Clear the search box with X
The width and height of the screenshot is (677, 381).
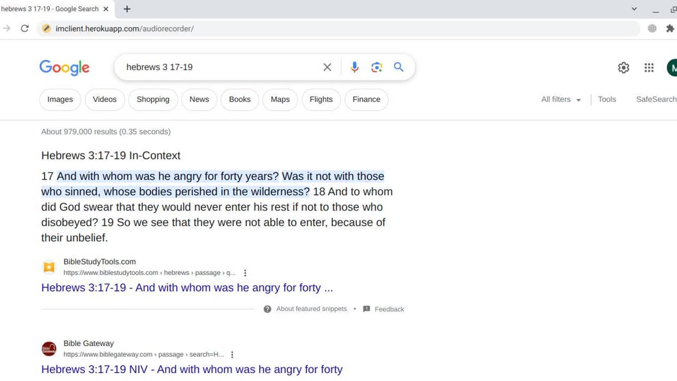327,67
